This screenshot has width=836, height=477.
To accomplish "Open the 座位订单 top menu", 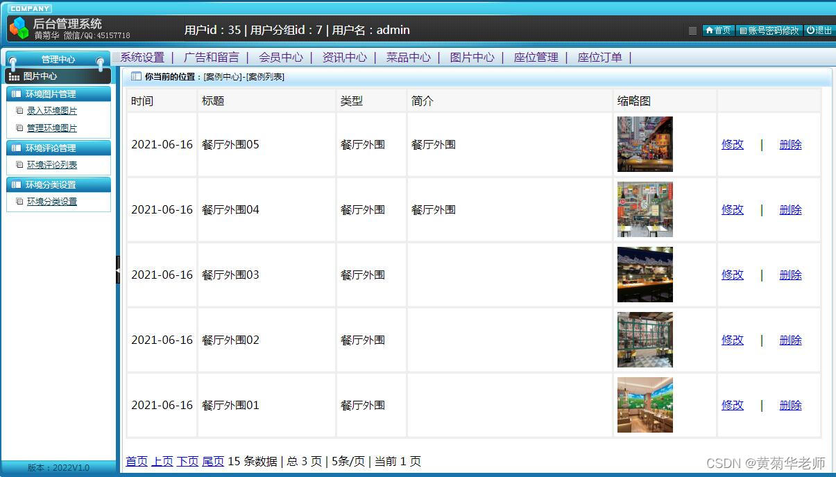I will [x=599, y=58].
